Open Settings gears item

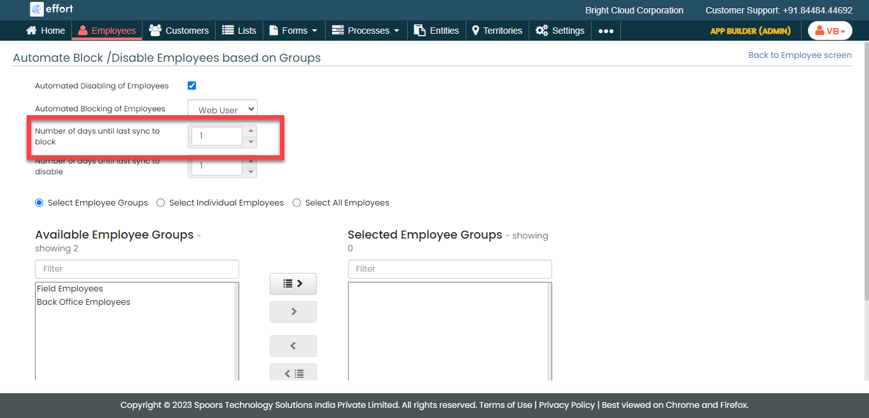pyautogui.click(x=560, y=31)
